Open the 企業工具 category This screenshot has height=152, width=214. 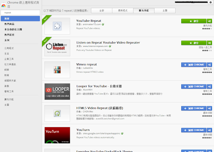(x=9, y=59)
